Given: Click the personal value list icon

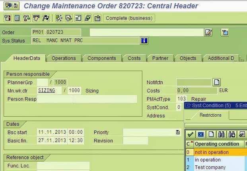Looking at the screenshot, I should pos(242,134).
